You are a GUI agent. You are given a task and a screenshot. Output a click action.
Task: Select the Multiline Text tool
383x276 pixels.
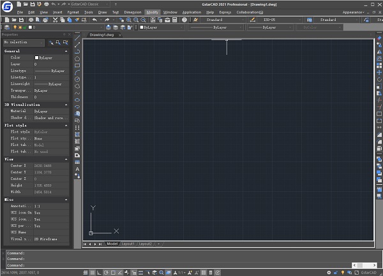click(77, 168)
